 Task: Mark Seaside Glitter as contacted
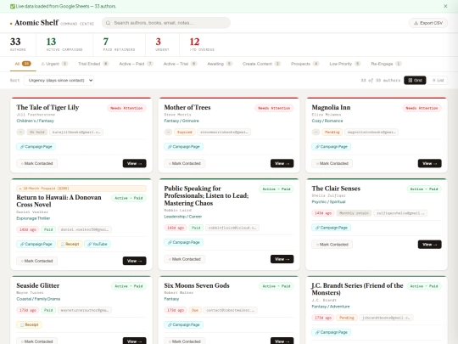pos(36,341)
